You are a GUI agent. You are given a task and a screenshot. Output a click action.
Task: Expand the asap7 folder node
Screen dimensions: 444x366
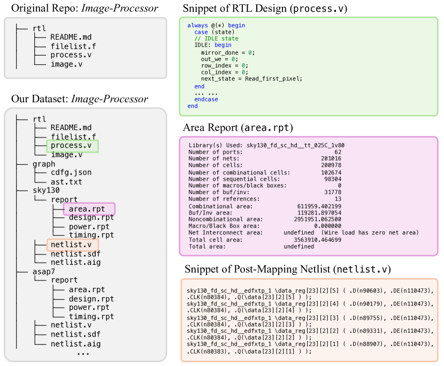click(45, 271)
